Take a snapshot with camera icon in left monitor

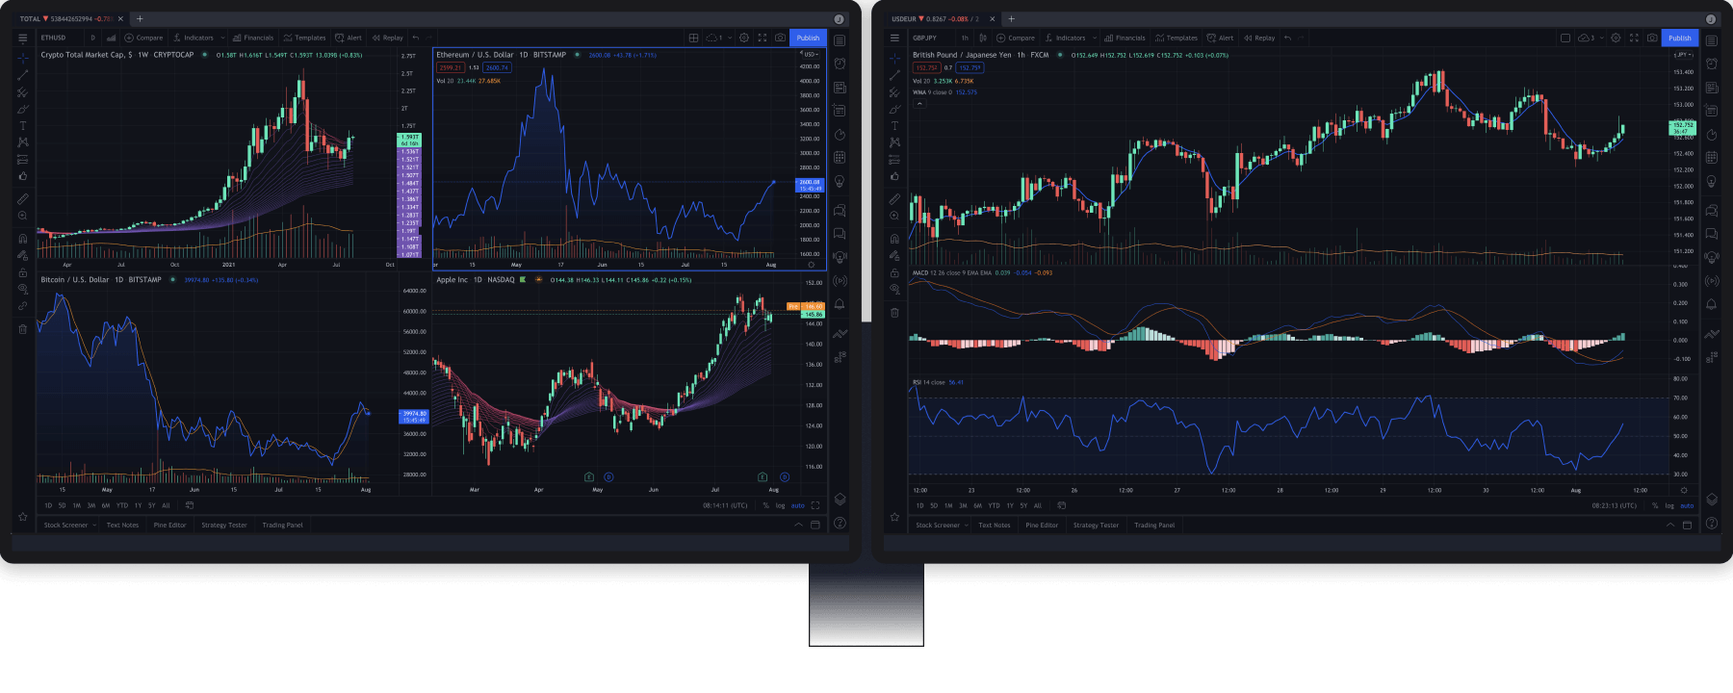(x=780, y=38)
